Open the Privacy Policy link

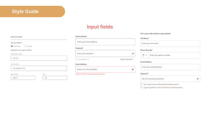[x=178, y=87]
